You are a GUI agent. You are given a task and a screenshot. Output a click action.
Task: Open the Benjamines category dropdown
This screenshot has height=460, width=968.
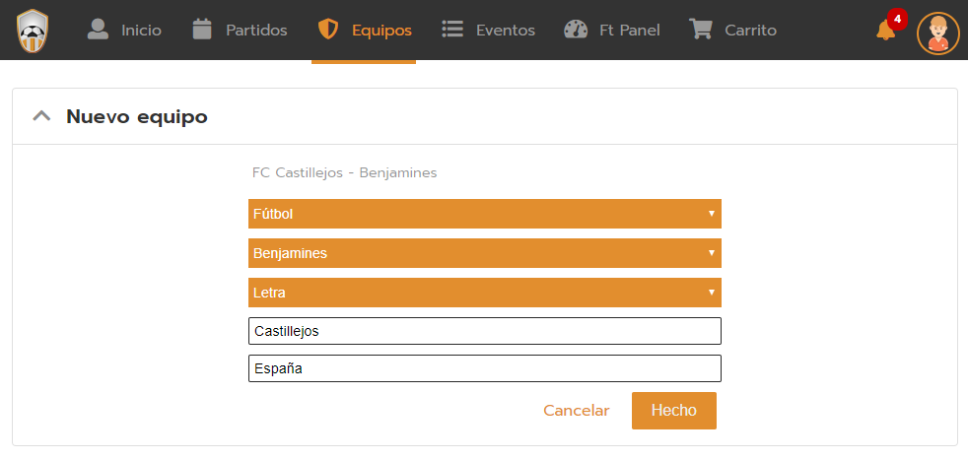tap(484, 253)
